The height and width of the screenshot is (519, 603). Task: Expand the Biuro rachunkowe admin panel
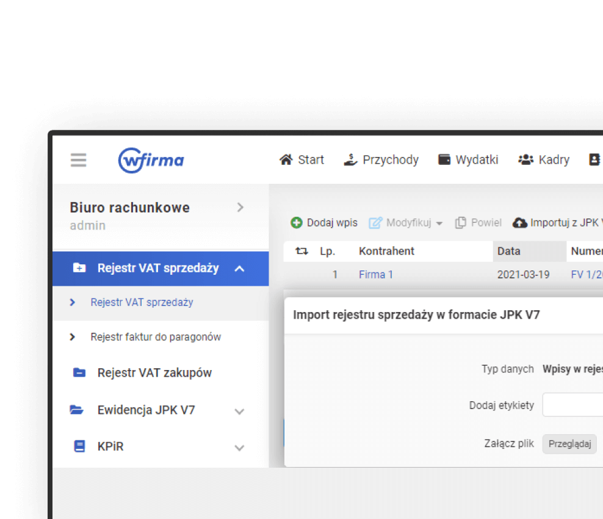point(240,207)
